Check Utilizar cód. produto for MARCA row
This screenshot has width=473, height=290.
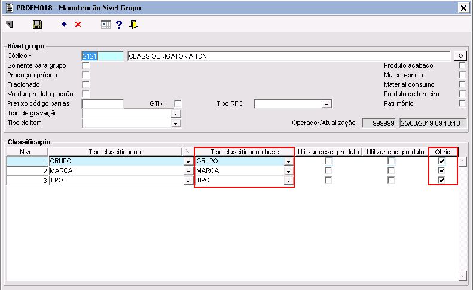(391, 171)
